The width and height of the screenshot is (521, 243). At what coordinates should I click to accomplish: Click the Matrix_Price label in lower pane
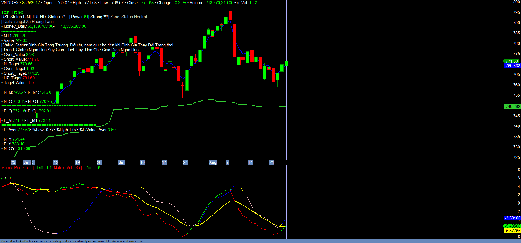12,168
